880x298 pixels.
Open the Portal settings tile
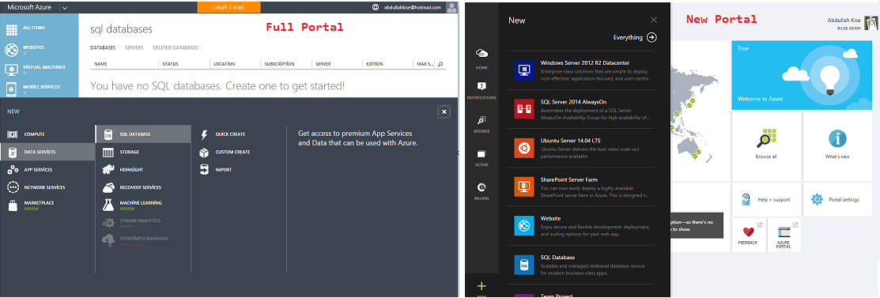837,199
